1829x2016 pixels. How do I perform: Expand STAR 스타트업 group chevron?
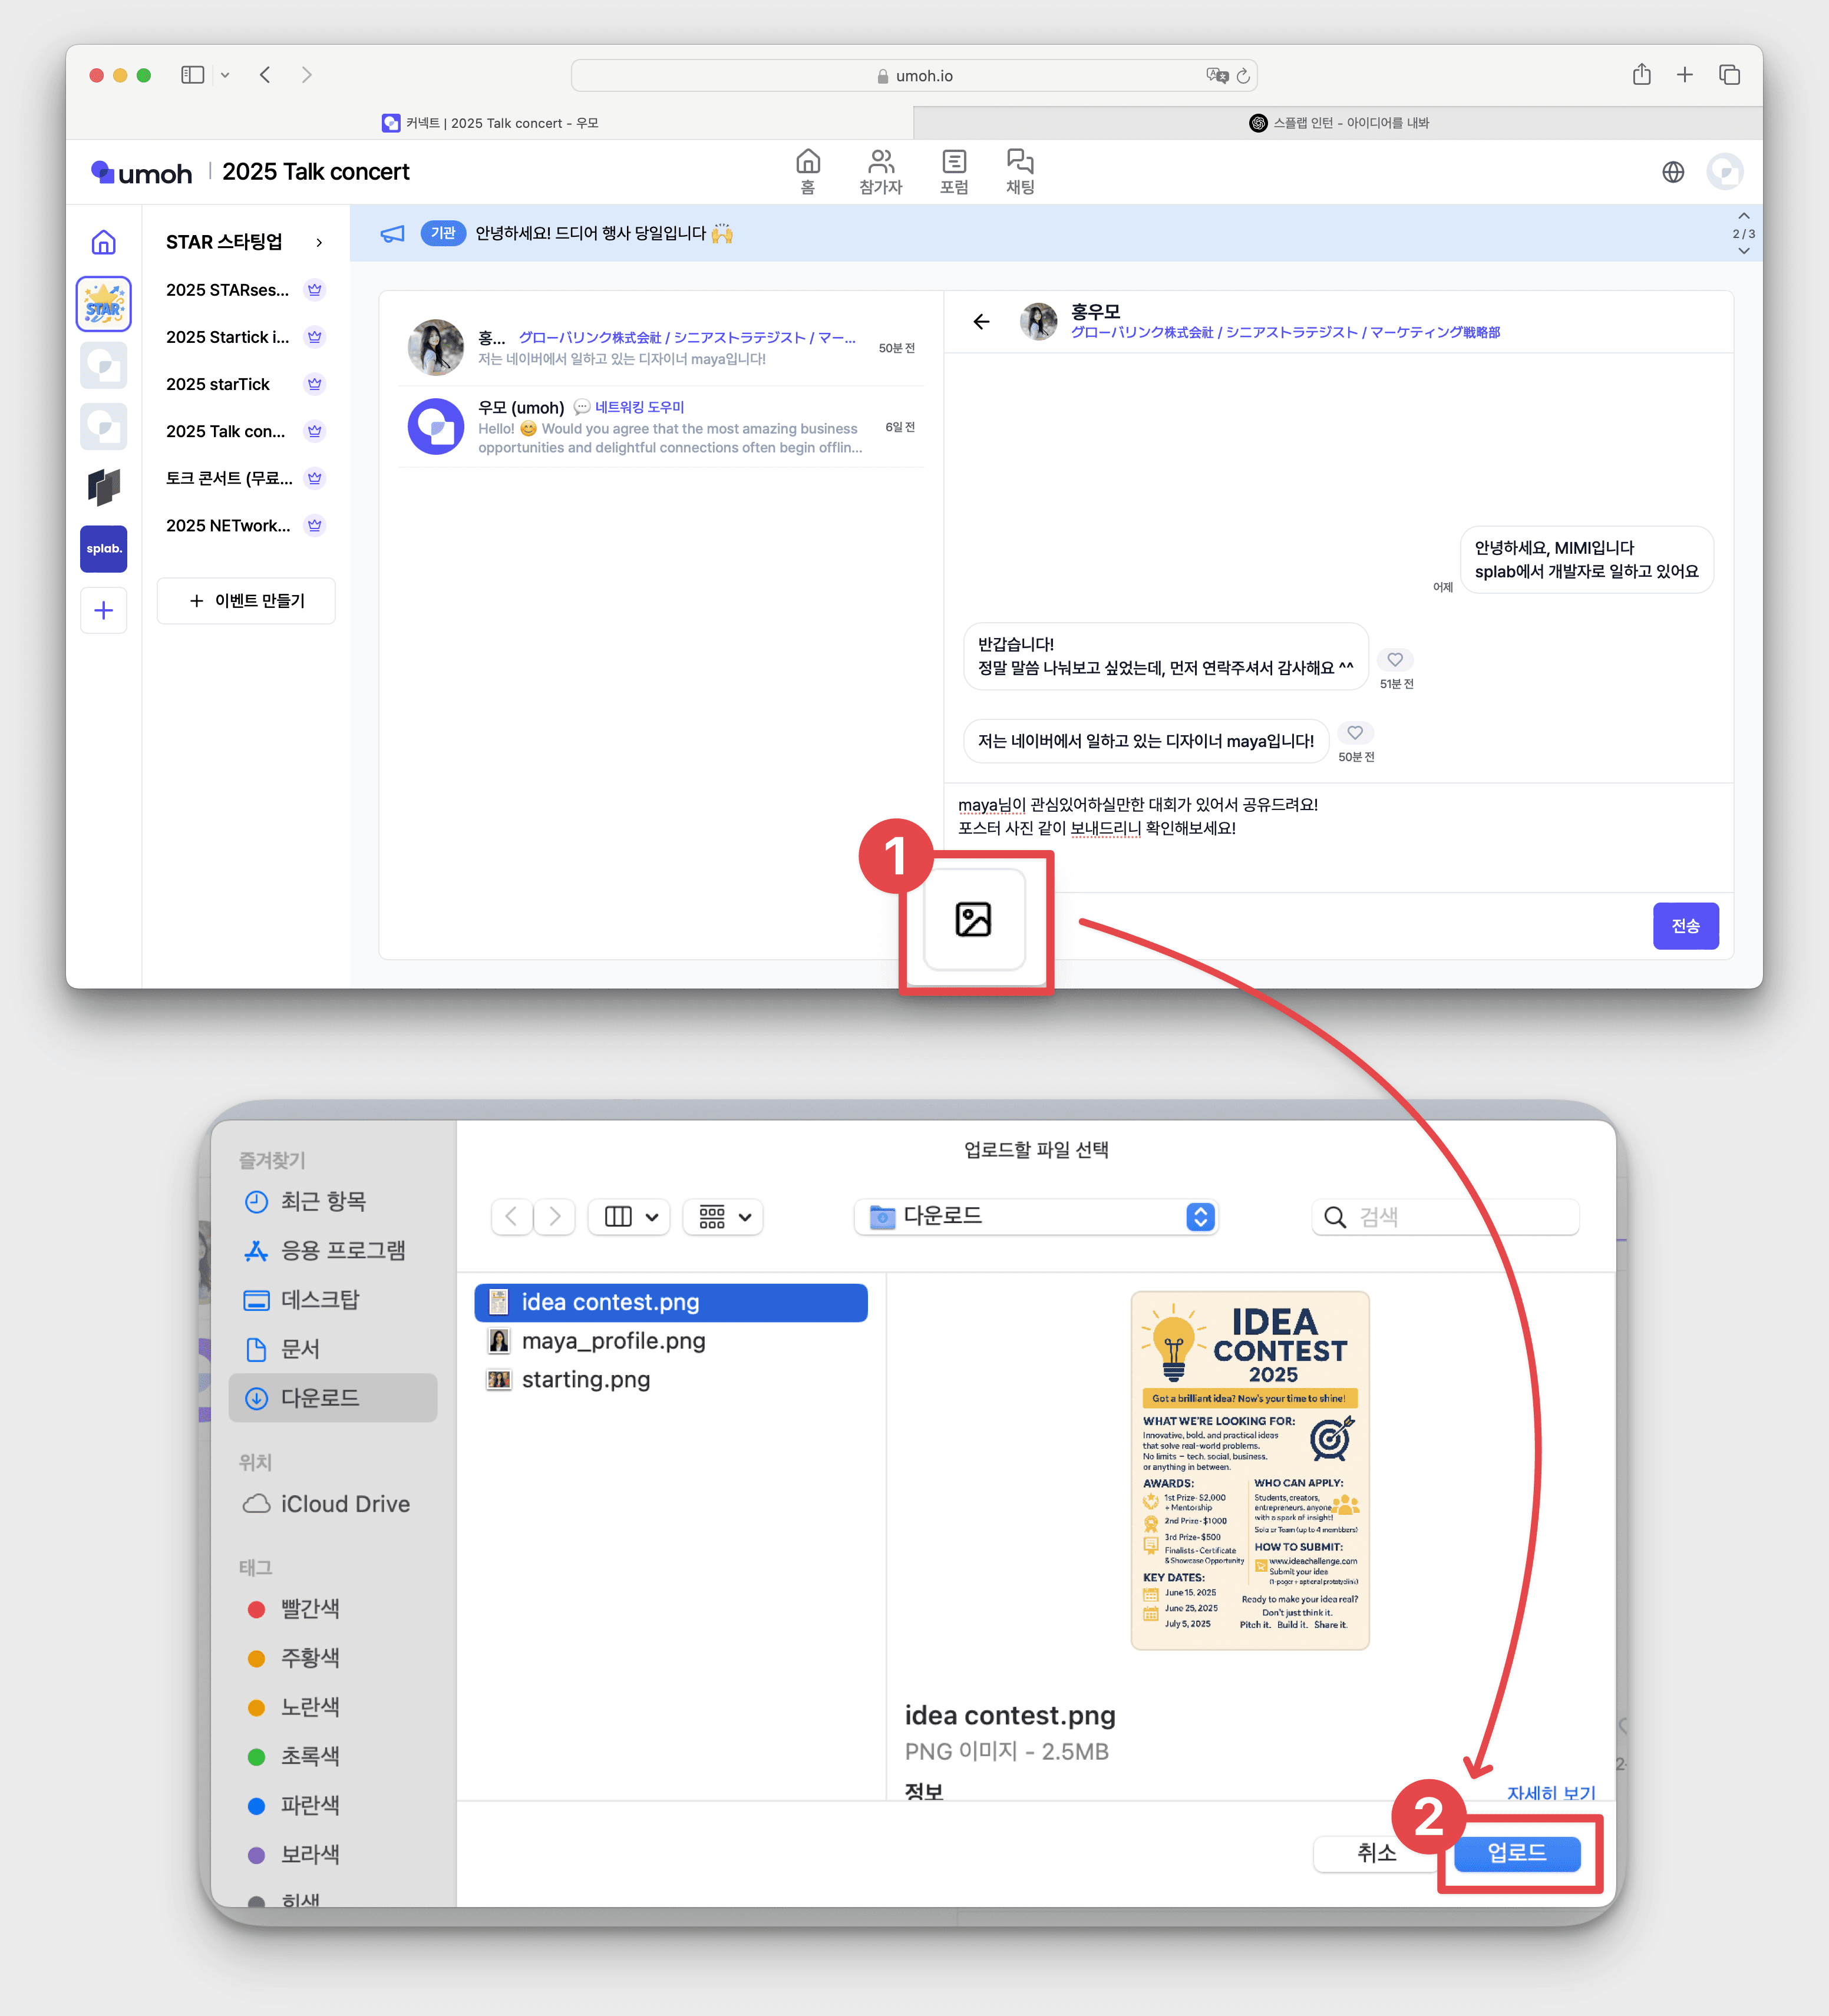coord(319,242)
